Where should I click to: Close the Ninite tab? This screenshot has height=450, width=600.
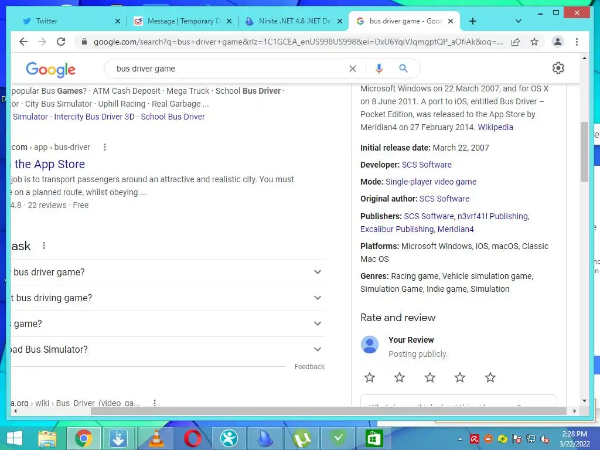pos(339,22)
